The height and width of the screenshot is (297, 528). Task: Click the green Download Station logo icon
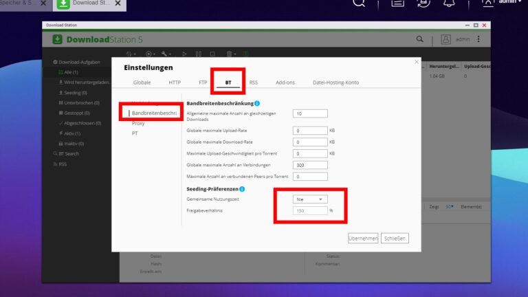coord(57,39)
